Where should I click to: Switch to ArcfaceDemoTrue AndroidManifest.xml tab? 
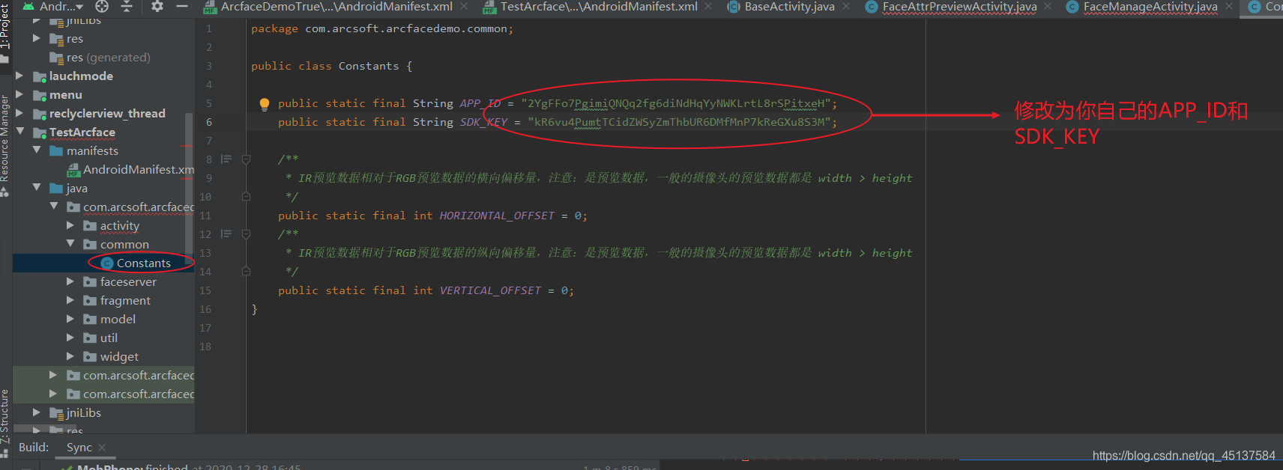coord(336,7)
